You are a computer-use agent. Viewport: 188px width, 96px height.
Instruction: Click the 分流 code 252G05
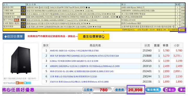[x=147, y=61]
